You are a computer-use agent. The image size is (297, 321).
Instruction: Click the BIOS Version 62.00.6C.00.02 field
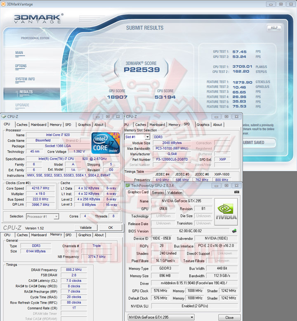(x=190, y=231)
